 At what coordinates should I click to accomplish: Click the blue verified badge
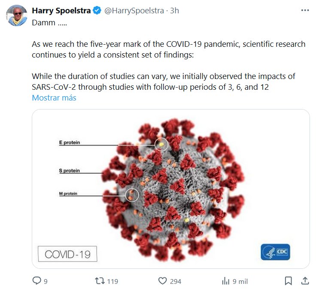tap(97, 11)
